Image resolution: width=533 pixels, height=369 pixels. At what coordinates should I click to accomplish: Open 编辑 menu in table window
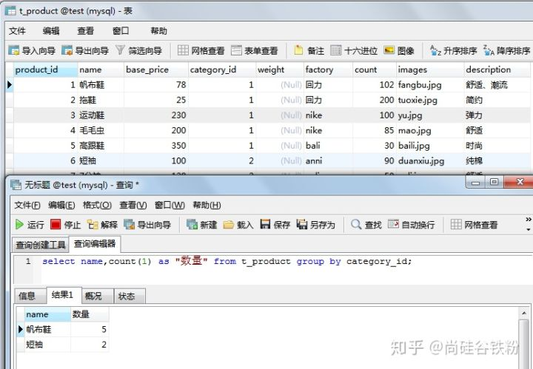click(x=51, y=31)
